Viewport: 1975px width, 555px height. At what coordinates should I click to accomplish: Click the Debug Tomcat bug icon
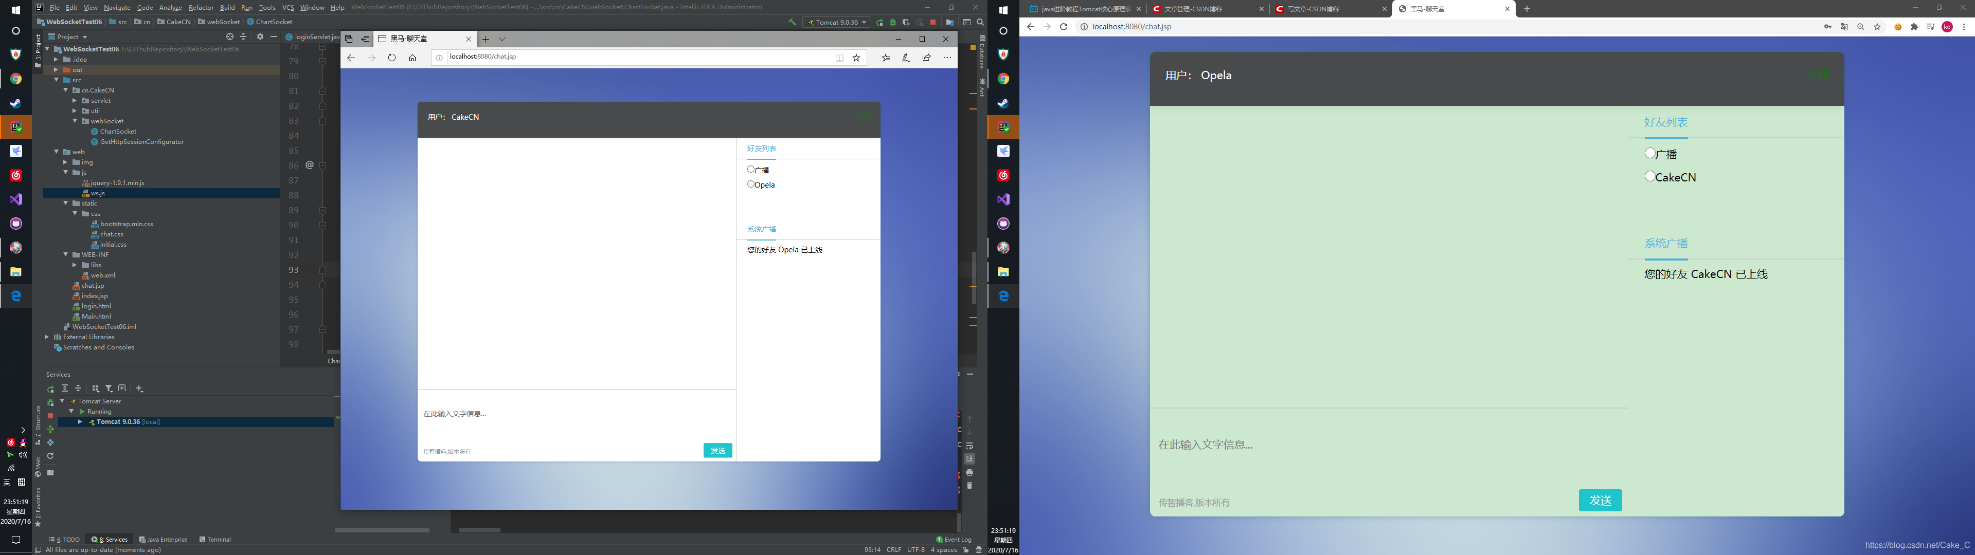[x=892, y=22]
